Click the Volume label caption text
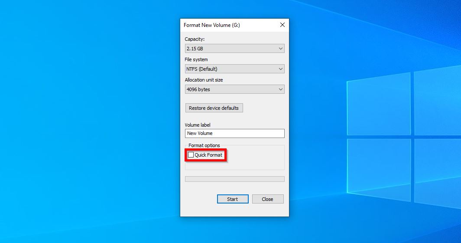This screenshot has width=461, height=243. tap(197, 125)
